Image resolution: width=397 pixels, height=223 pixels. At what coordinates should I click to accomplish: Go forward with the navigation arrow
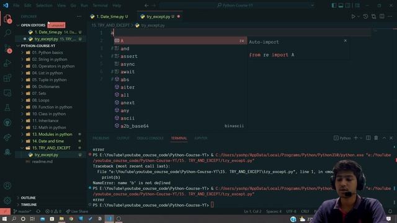[x=154, y=6]
